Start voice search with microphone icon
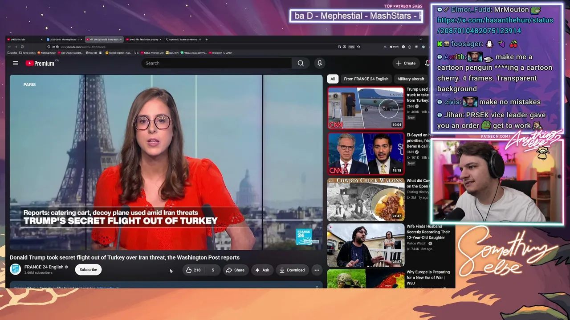 [319, 63]
